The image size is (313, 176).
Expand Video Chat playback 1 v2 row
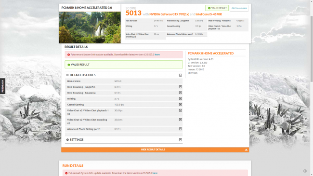click(x=181, y=110)
